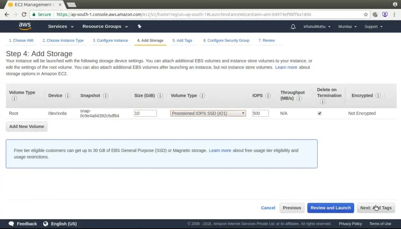Click the snap-0c9e4a84392cbdf64 snapshot ID
The height and width of the screenshot is (229, 401).
pos(100,113)
